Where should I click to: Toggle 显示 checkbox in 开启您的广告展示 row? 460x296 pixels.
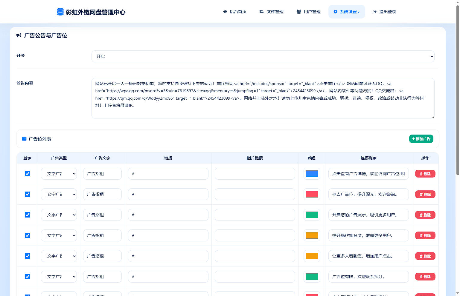(28, 215)
